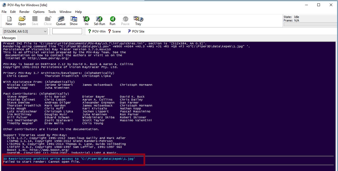Viewport: 338px width, 171px height.
Task: Click the 'Past Contributors' heading line
Action: pyautogui.click(x=36, y=94)
